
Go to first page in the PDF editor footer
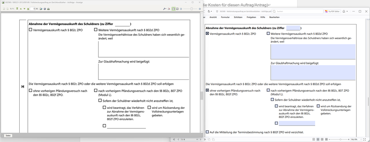point(174,139)
